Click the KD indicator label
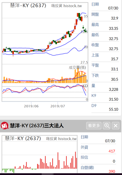 pyautogui.click(x=85, y=86)
